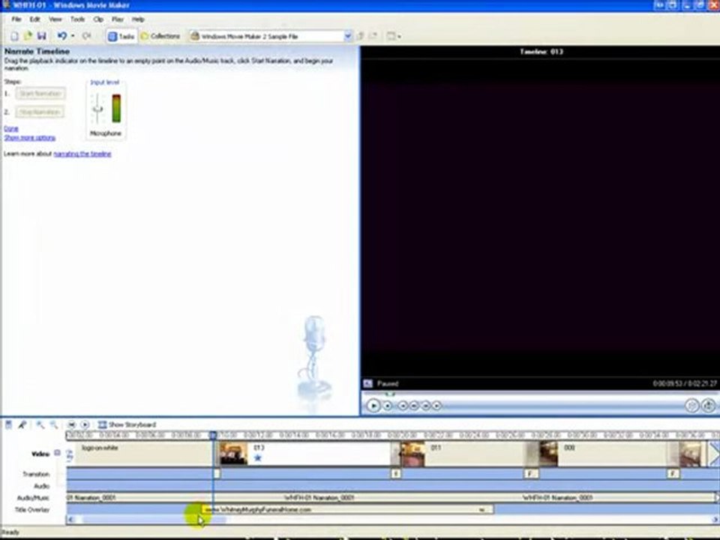Click the Open Project folder icon
Image resolution: width=720 pixels, height=540 pixels.
[x=28, y=36]
